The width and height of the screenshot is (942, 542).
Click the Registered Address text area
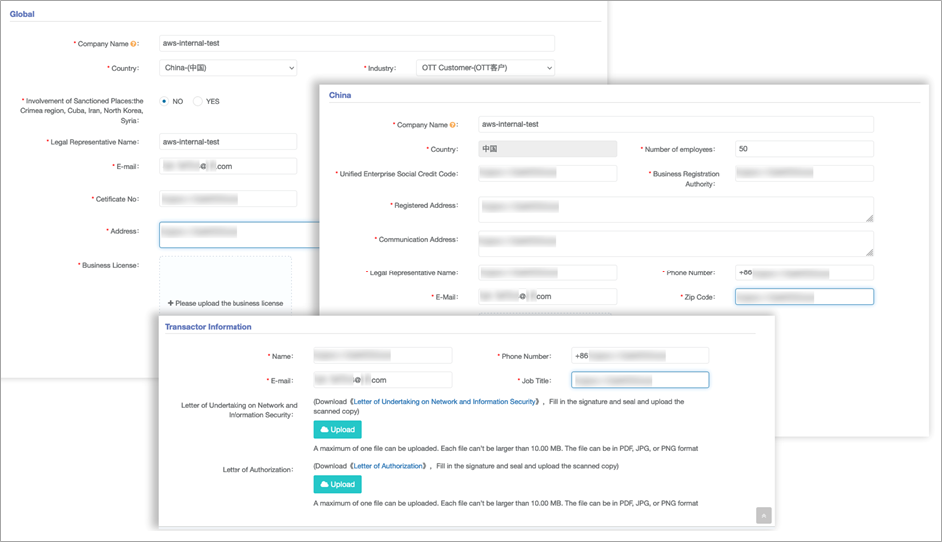(677, 209)
